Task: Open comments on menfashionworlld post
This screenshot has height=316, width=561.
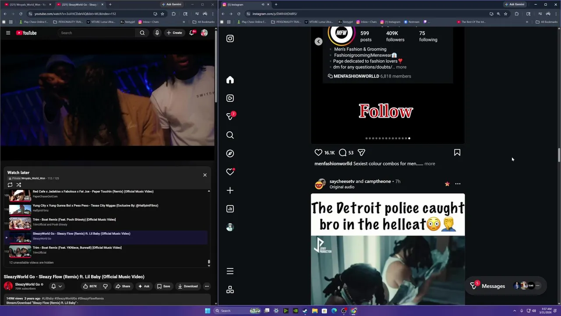Action: coord(343,152)
